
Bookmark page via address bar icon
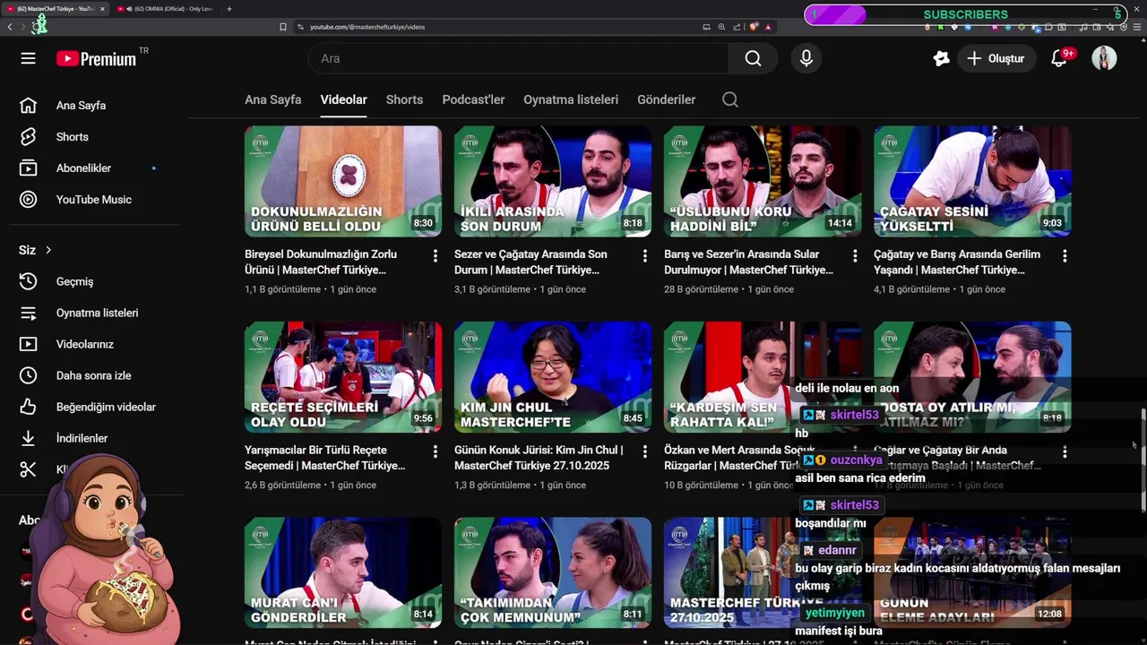click(x=283, y=27)
